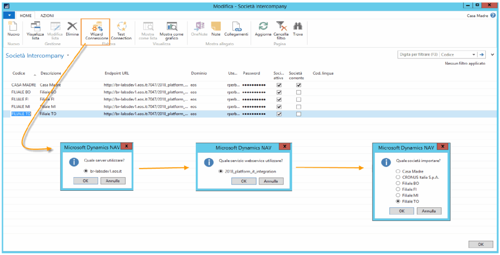Image resolution: width=500 pixels, height=255 pixels.
Task: Select the FILIALE TO code cell
Action: pos(21,114)
